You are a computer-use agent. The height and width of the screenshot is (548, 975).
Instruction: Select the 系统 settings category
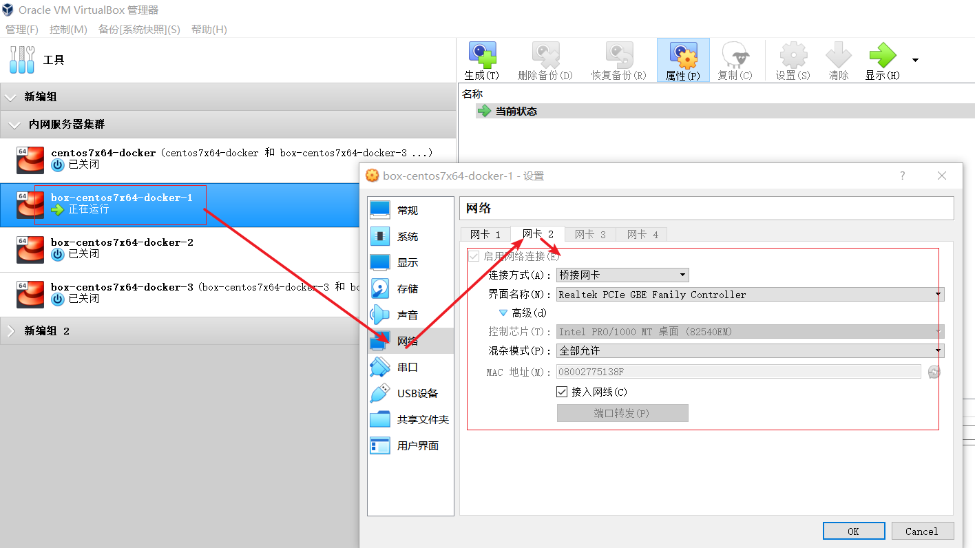pyautogui.click(x=410, y=236)
